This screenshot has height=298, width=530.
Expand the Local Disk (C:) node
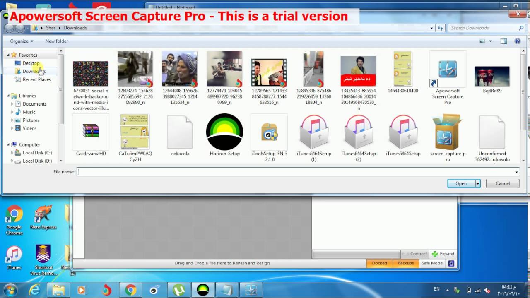coord(12,153)
